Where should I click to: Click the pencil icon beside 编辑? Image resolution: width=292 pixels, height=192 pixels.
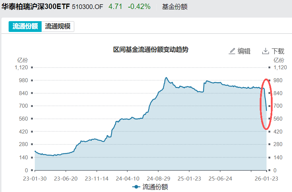[x=232, y=51]
